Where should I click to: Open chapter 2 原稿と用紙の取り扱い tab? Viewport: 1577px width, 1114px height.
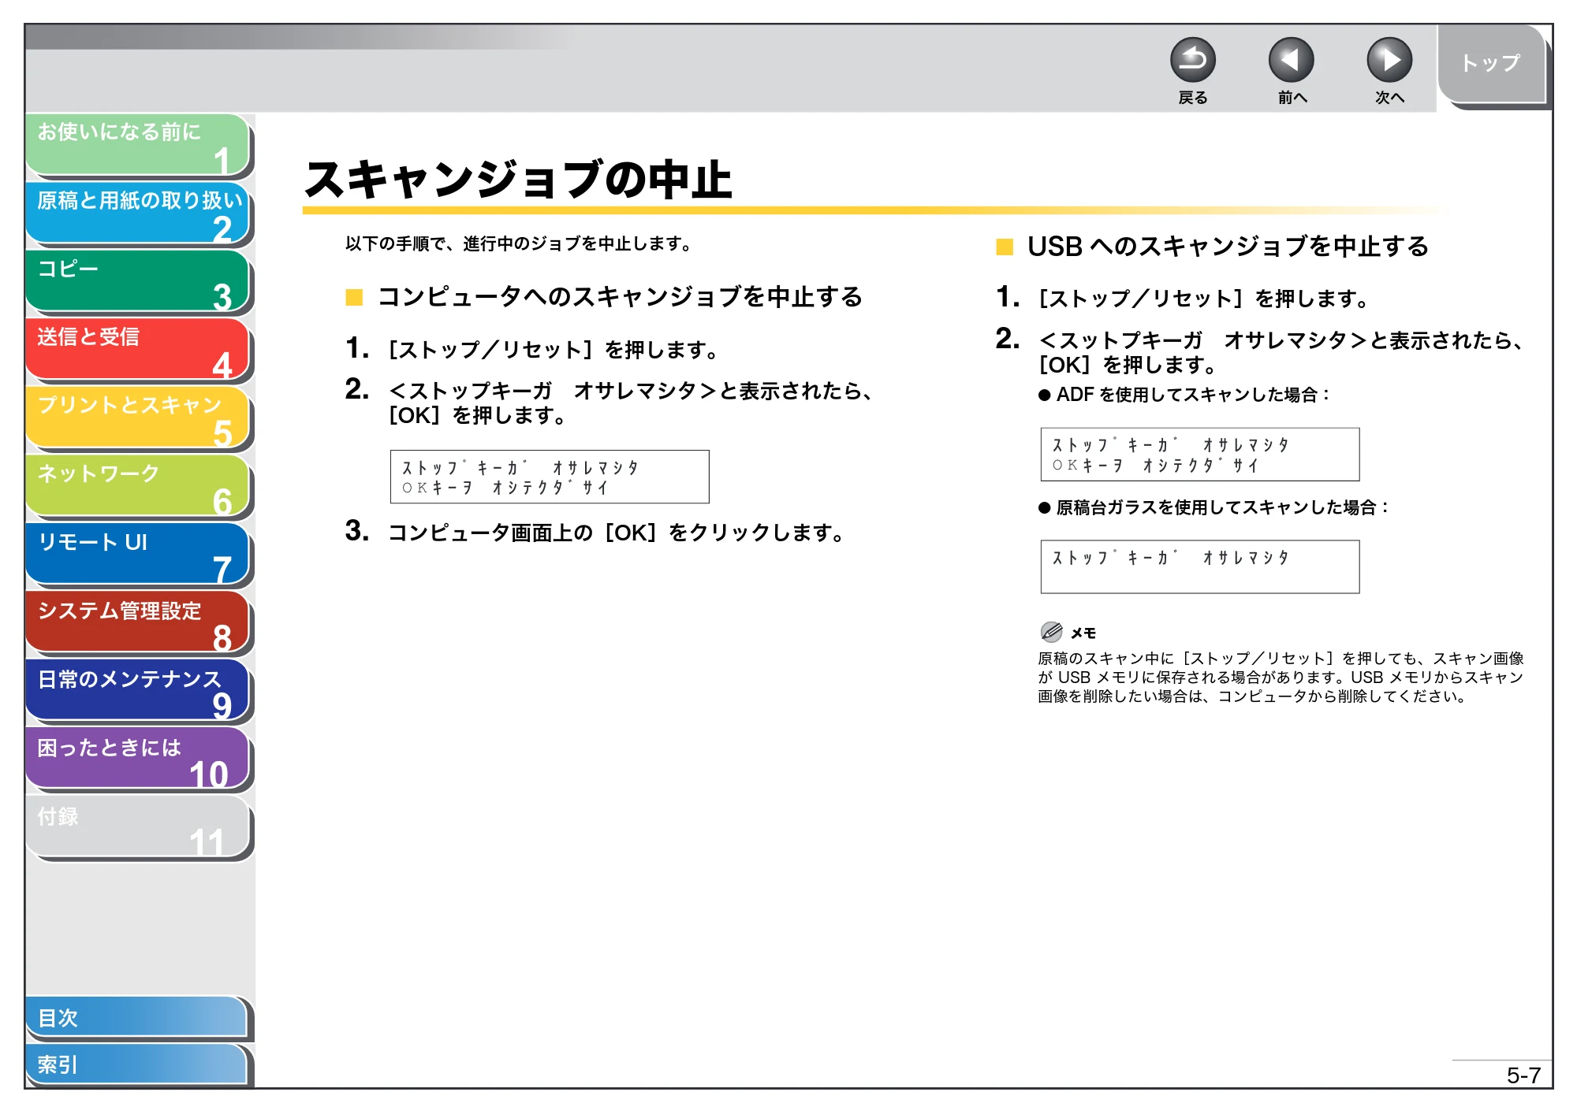point(138,214)
